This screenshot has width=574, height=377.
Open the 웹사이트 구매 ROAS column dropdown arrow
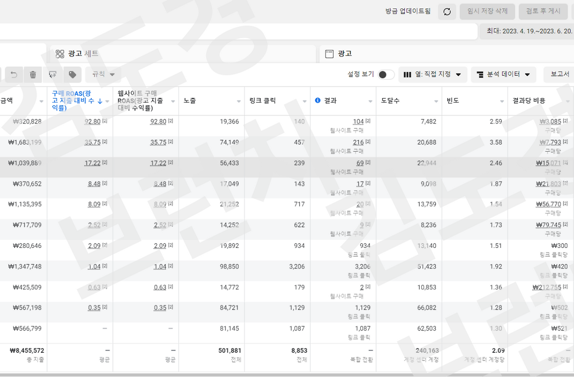point(173,101)
